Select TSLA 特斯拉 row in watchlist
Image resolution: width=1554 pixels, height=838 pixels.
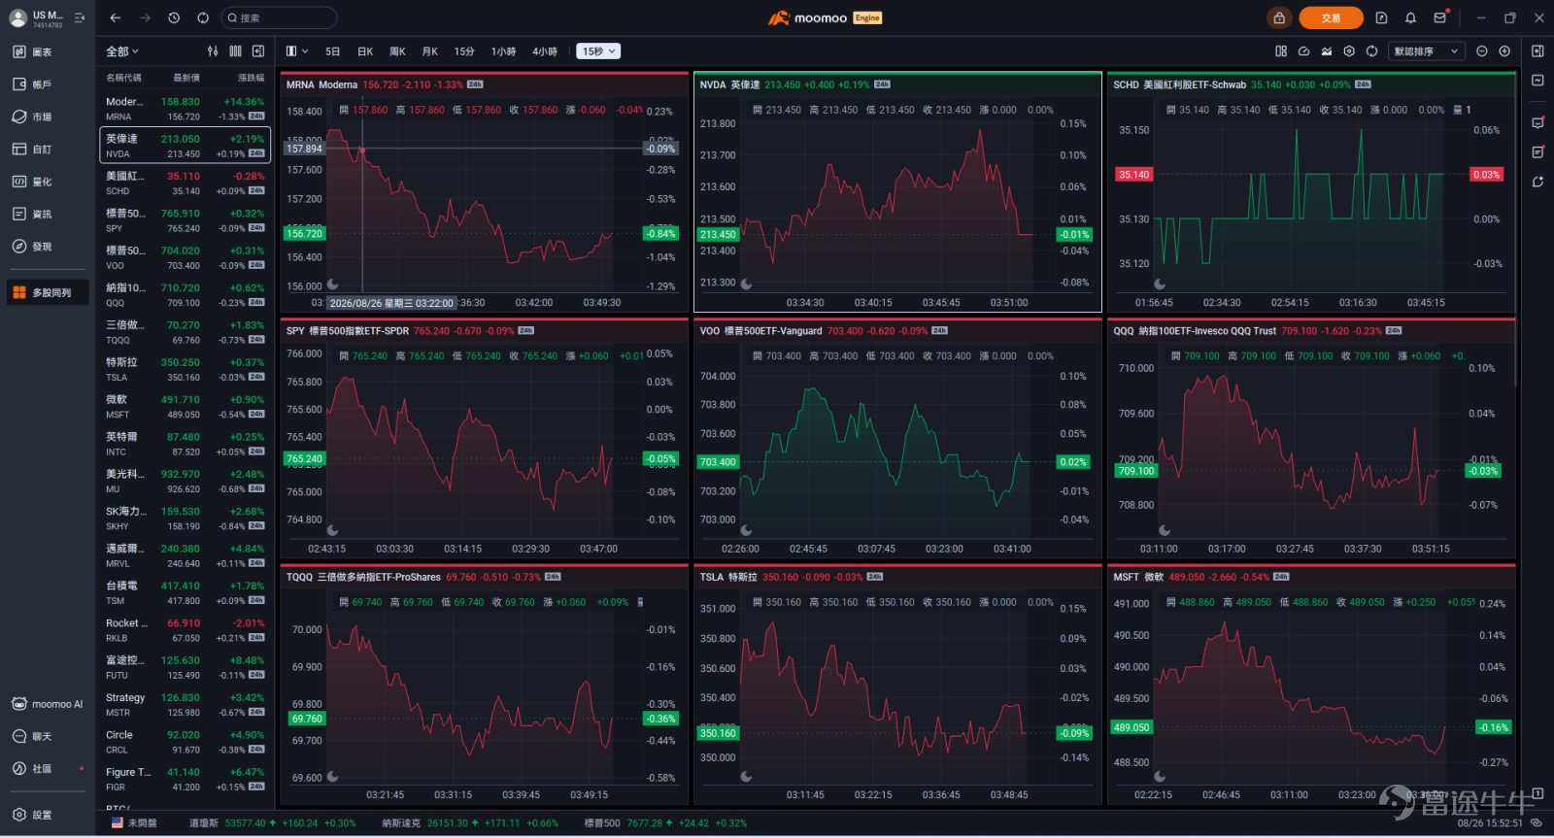(x=185, y=369)
